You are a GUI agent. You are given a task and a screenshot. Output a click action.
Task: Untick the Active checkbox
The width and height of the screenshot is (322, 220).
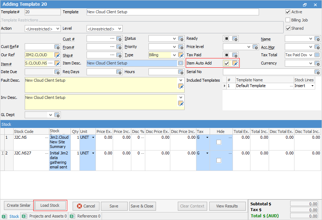click(x=288, y=12)
